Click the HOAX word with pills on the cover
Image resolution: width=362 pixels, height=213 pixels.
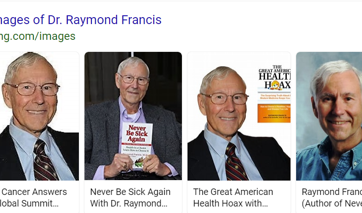click(x=278, y=85)
